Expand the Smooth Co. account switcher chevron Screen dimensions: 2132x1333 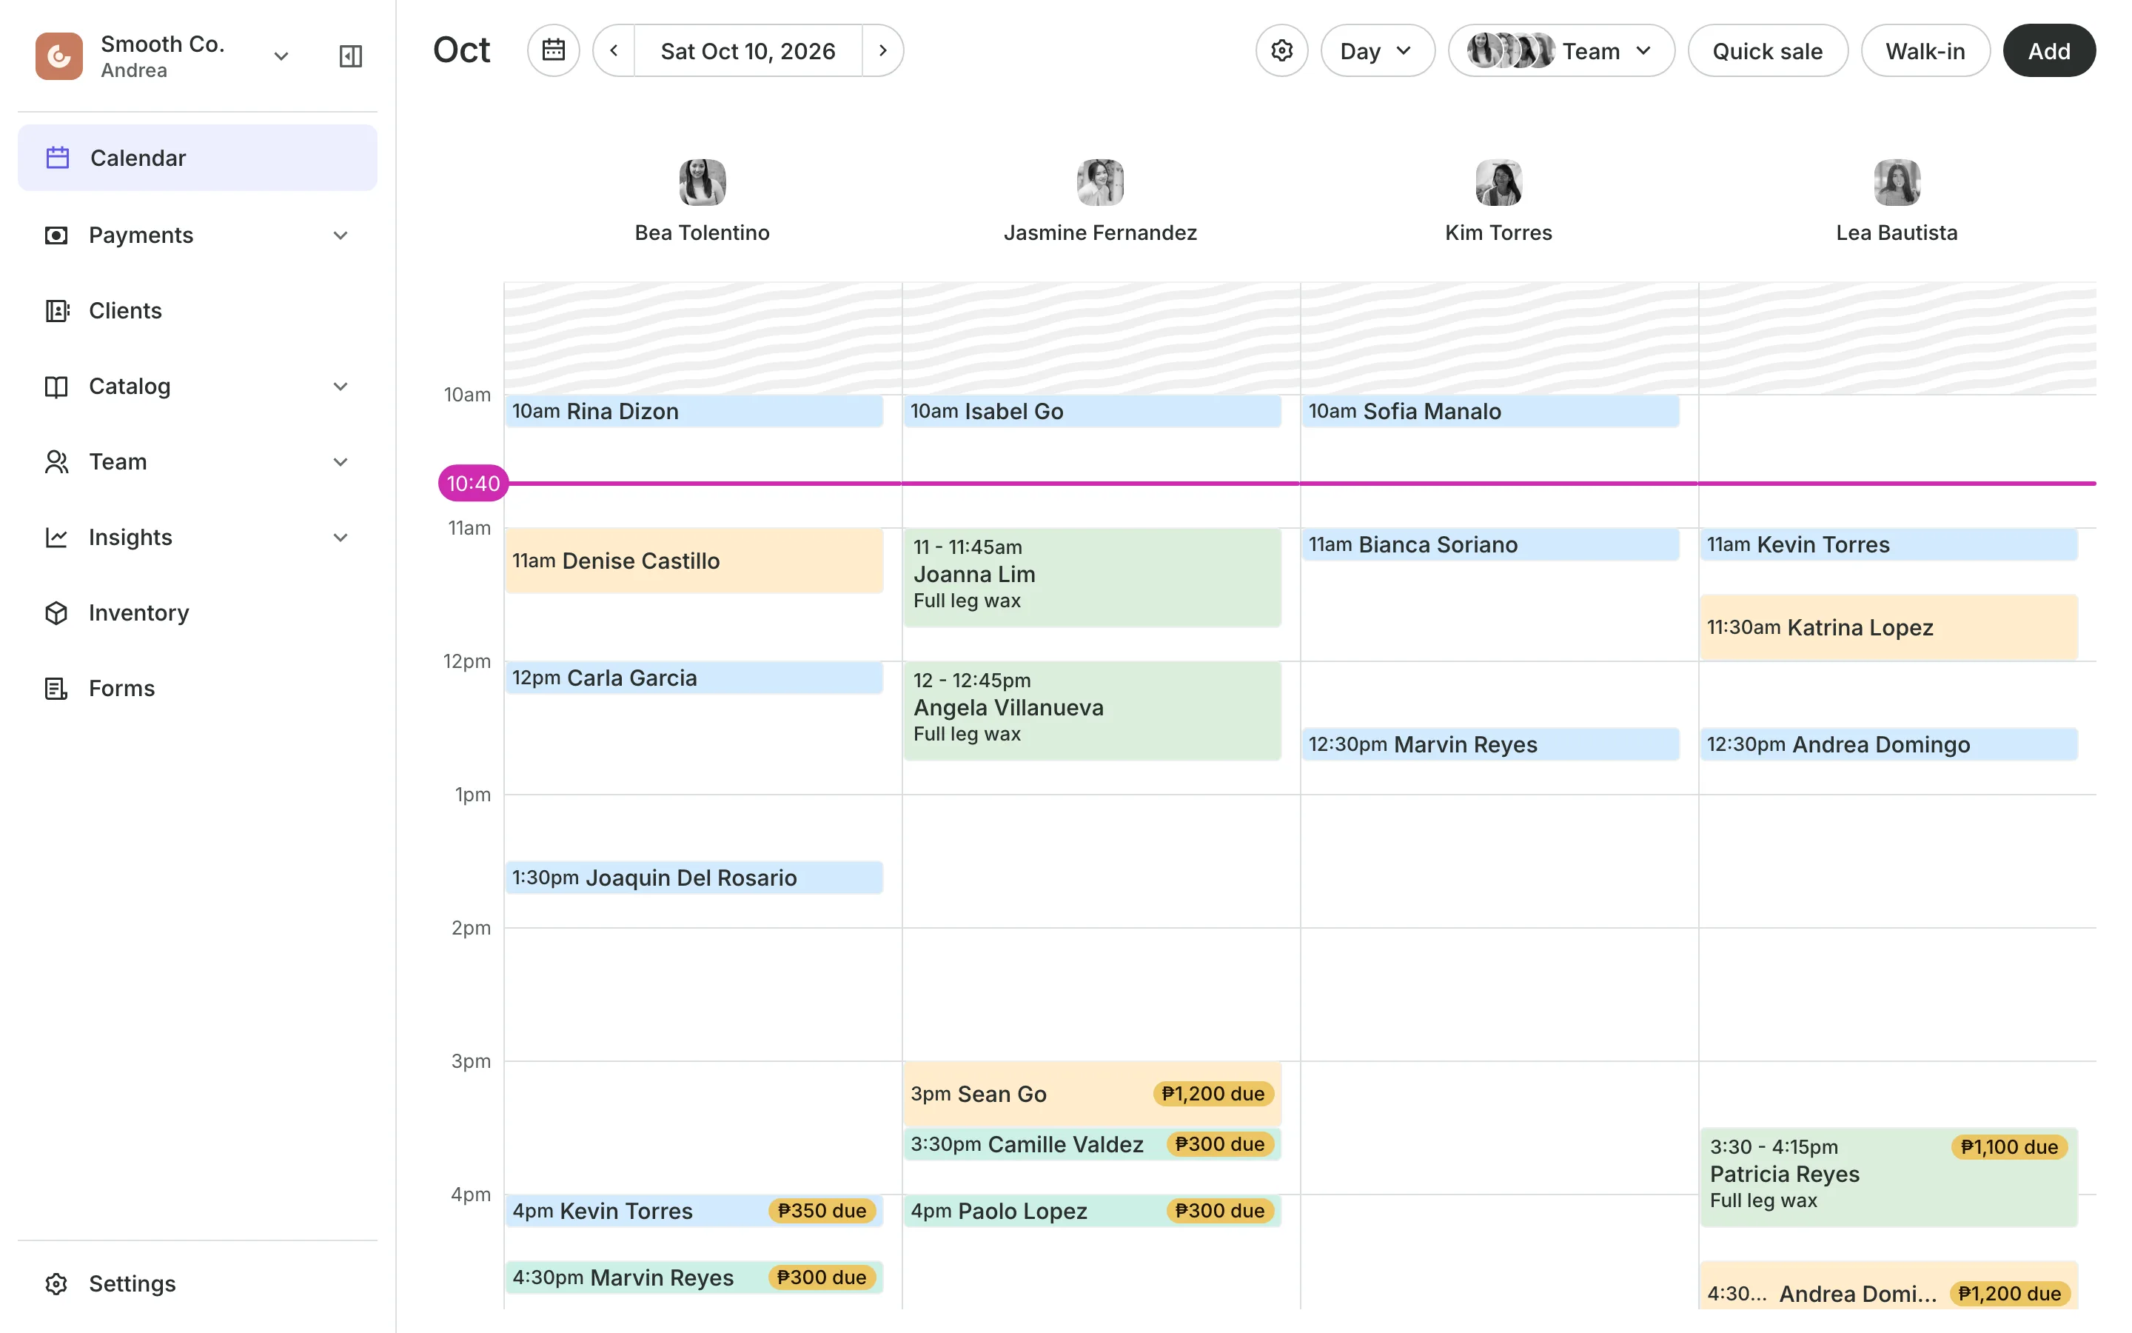click(281, 56)
